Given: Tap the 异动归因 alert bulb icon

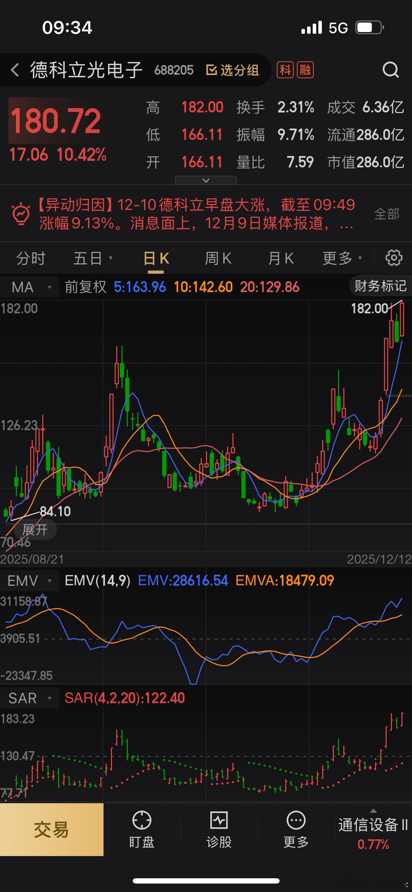Looking at the screenshot, I should (x=21, y=213).
